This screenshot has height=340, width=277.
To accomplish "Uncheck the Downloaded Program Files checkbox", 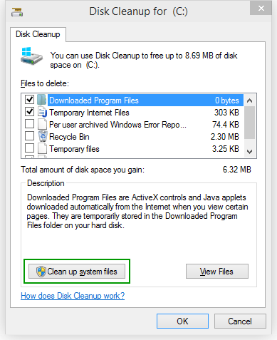I will [x=29, y=100].
